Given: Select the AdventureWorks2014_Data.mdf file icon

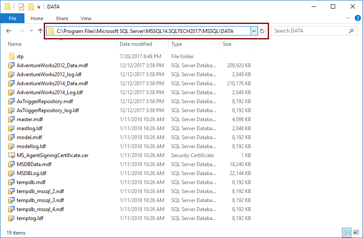Looking at the screenshot, I should tap(12, 83).
